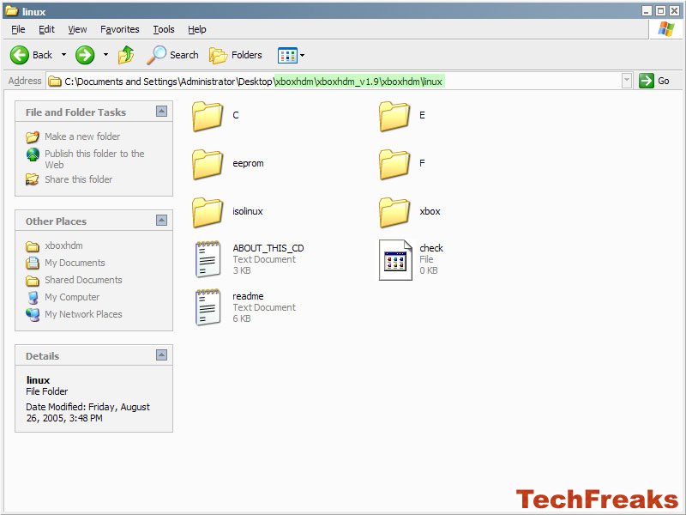Click the Make a new folder link
Viewport: 686px width, 515px height.
click(82, 136)
